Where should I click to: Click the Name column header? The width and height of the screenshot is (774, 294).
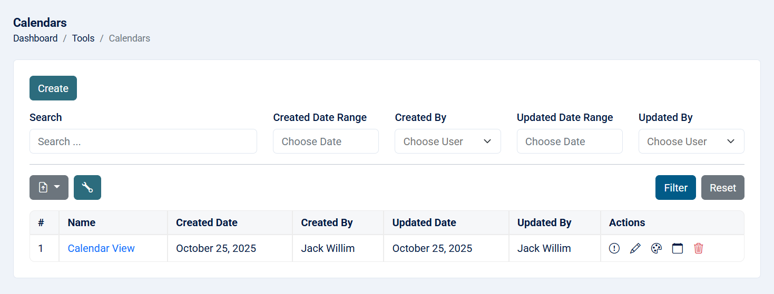click(x=82, y=222)
